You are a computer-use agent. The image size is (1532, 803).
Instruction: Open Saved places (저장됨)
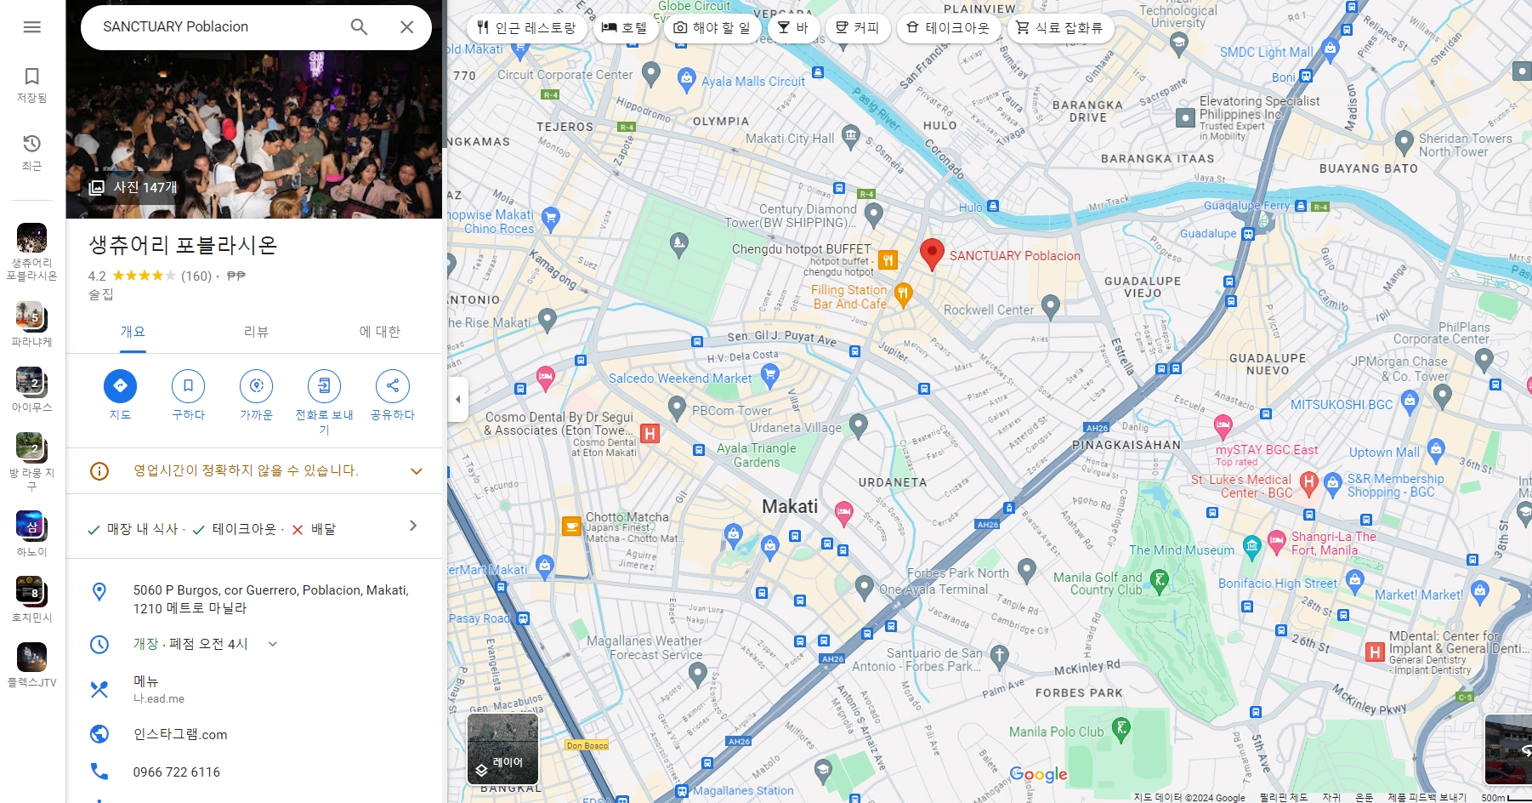pos(31,85)
